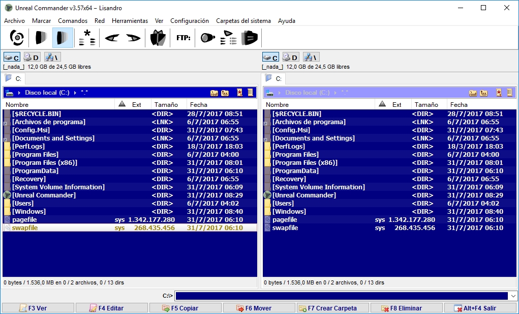Click the F7 Crear Carpeta button

click(332, 308)
